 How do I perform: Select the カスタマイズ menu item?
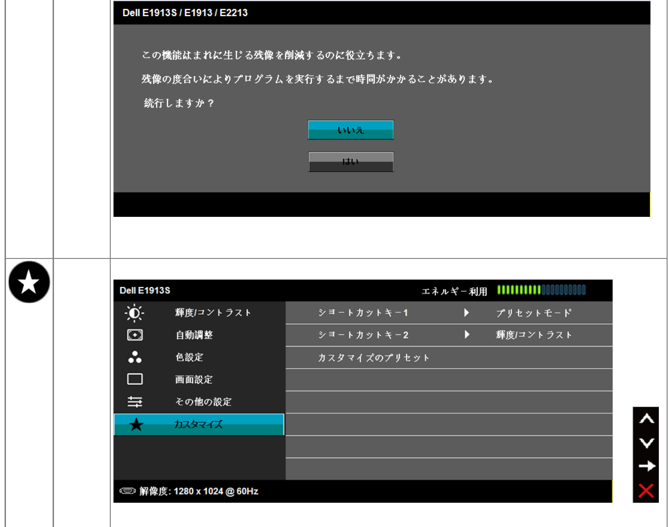(199, 425)
